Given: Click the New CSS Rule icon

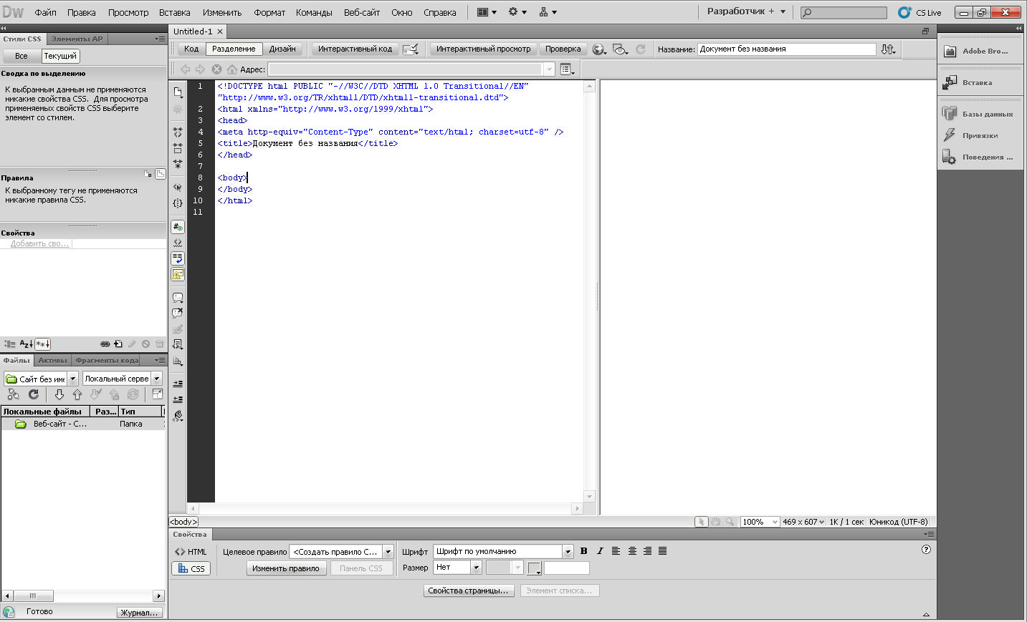Looking at the screenshot, I should (x=118, y=344).
